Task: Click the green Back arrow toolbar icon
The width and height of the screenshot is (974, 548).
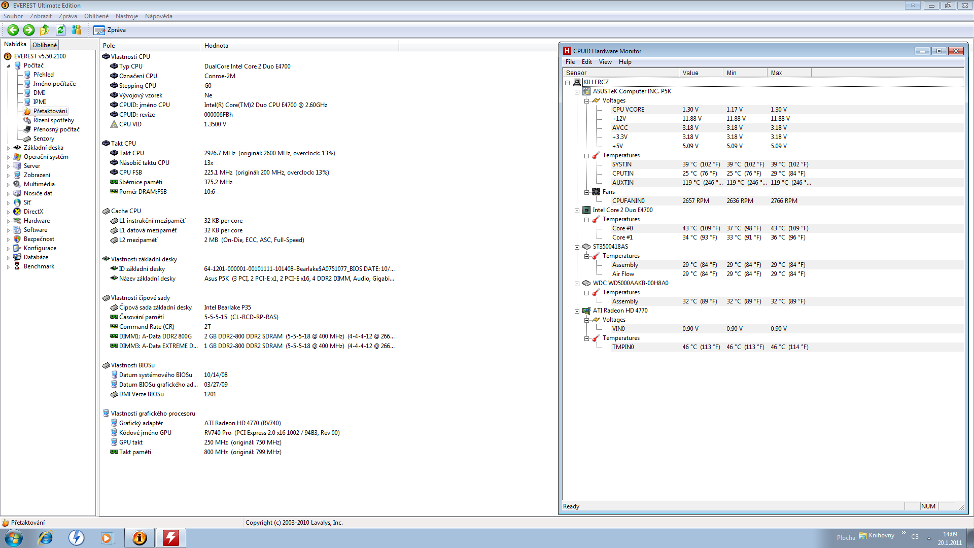Action: tap(13, 30)
